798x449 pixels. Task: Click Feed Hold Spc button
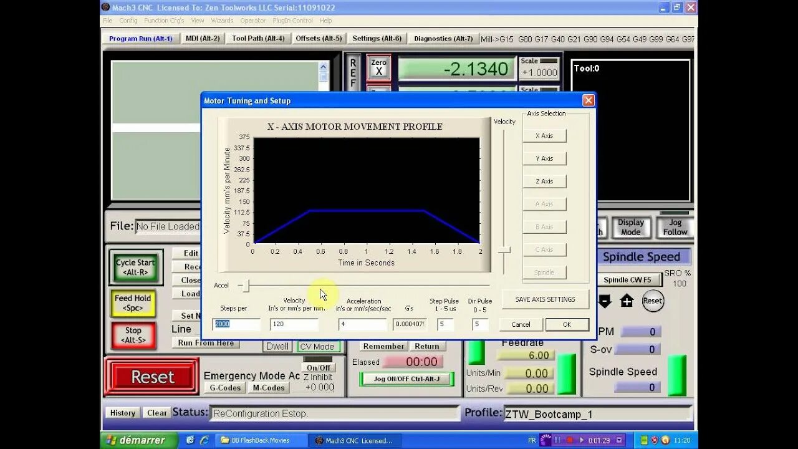point(133,303)
